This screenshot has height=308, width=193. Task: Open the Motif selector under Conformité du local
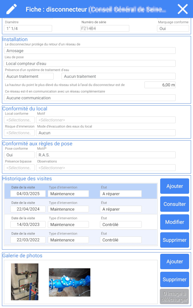tap(106, 120)
